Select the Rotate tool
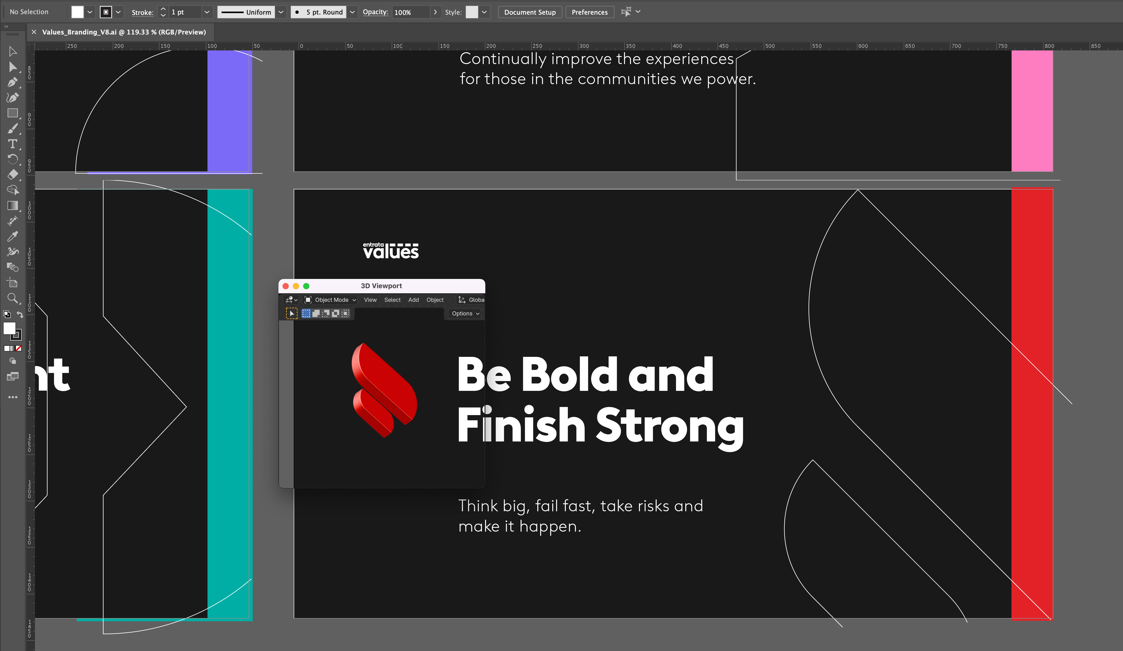Image resolution: width=1123 pixels, height=651 pixels. pos(12,159)
